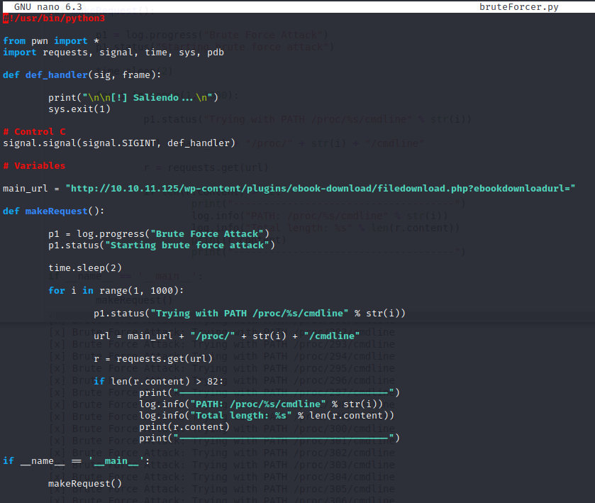Click the 'import requests, signal, time, sys, pdb' line

(x=113, y=52)
